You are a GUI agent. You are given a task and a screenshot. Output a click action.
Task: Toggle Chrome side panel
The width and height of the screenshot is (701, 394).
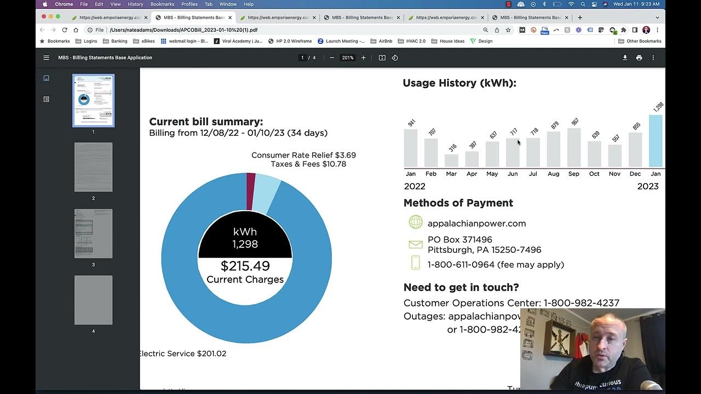click(635, 30)
